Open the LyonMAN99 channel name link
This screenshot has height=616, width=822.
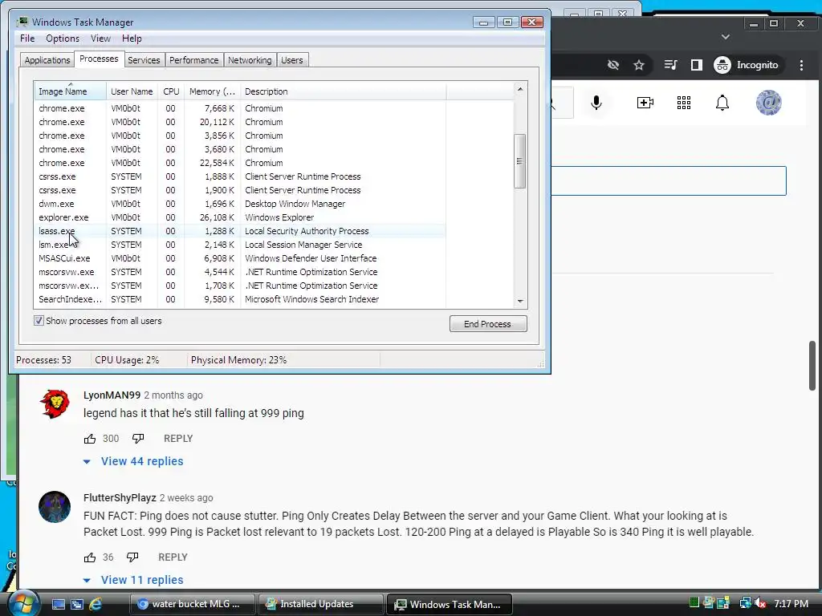(112, 395)
